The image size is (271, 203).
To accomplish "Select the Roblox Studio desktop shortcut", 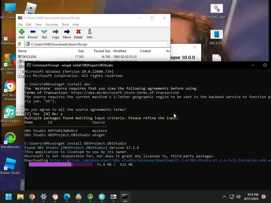I will (10, 166).
